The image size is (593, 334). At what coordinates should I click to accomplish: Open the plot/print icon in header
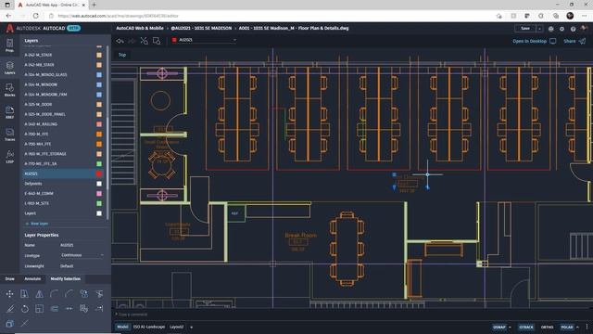click(550, 29)
